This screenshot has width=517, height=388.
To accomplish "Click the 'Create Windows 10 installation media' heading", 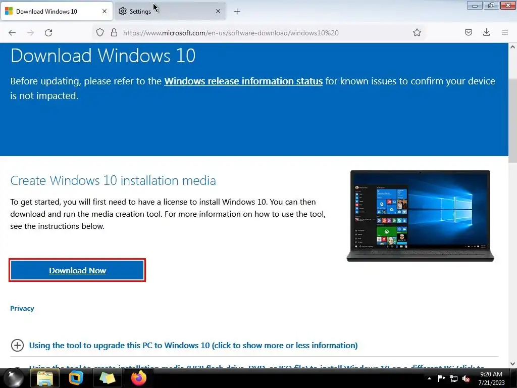I will 113,180.
